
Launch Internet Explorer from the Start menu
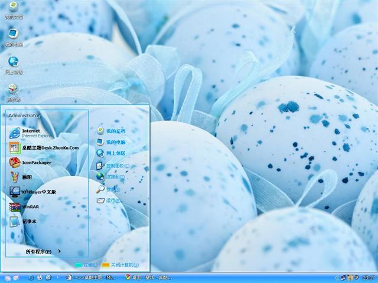pyautogui.click(x=30, y=133)
